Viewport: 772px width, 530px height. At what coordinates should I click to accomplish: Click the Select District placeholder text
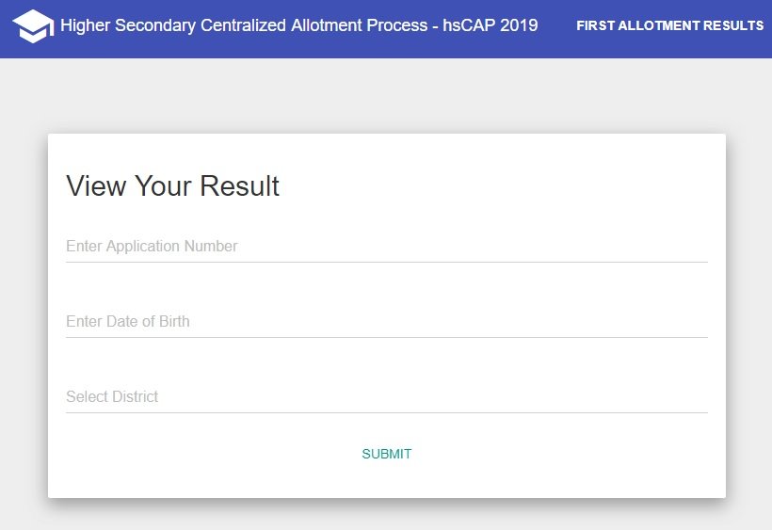point(112,396)
